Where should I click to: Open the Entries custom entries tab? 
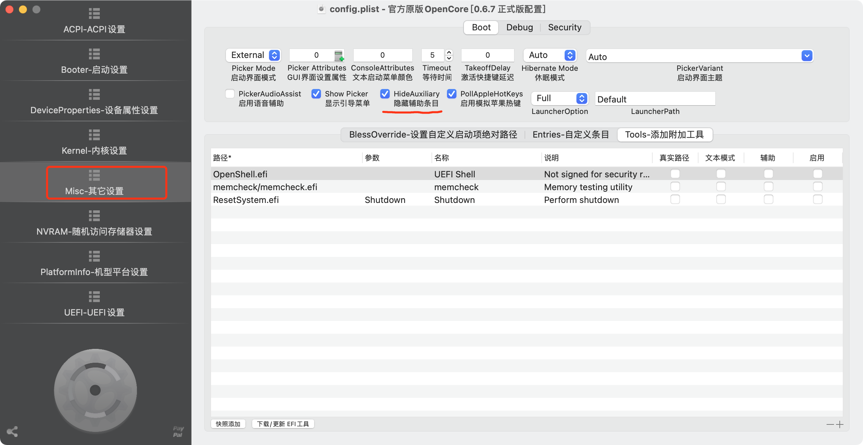[x=571, y=135]
